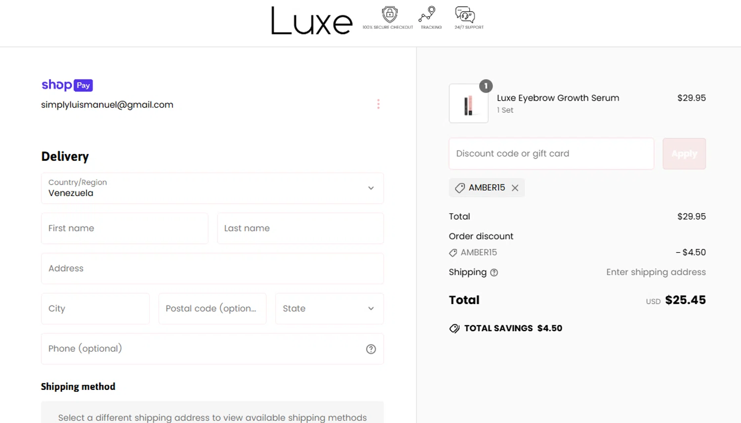Click the Shipping method heading
Image resolution: width=741 pixels, height=423 pixels.
[78, 386]
